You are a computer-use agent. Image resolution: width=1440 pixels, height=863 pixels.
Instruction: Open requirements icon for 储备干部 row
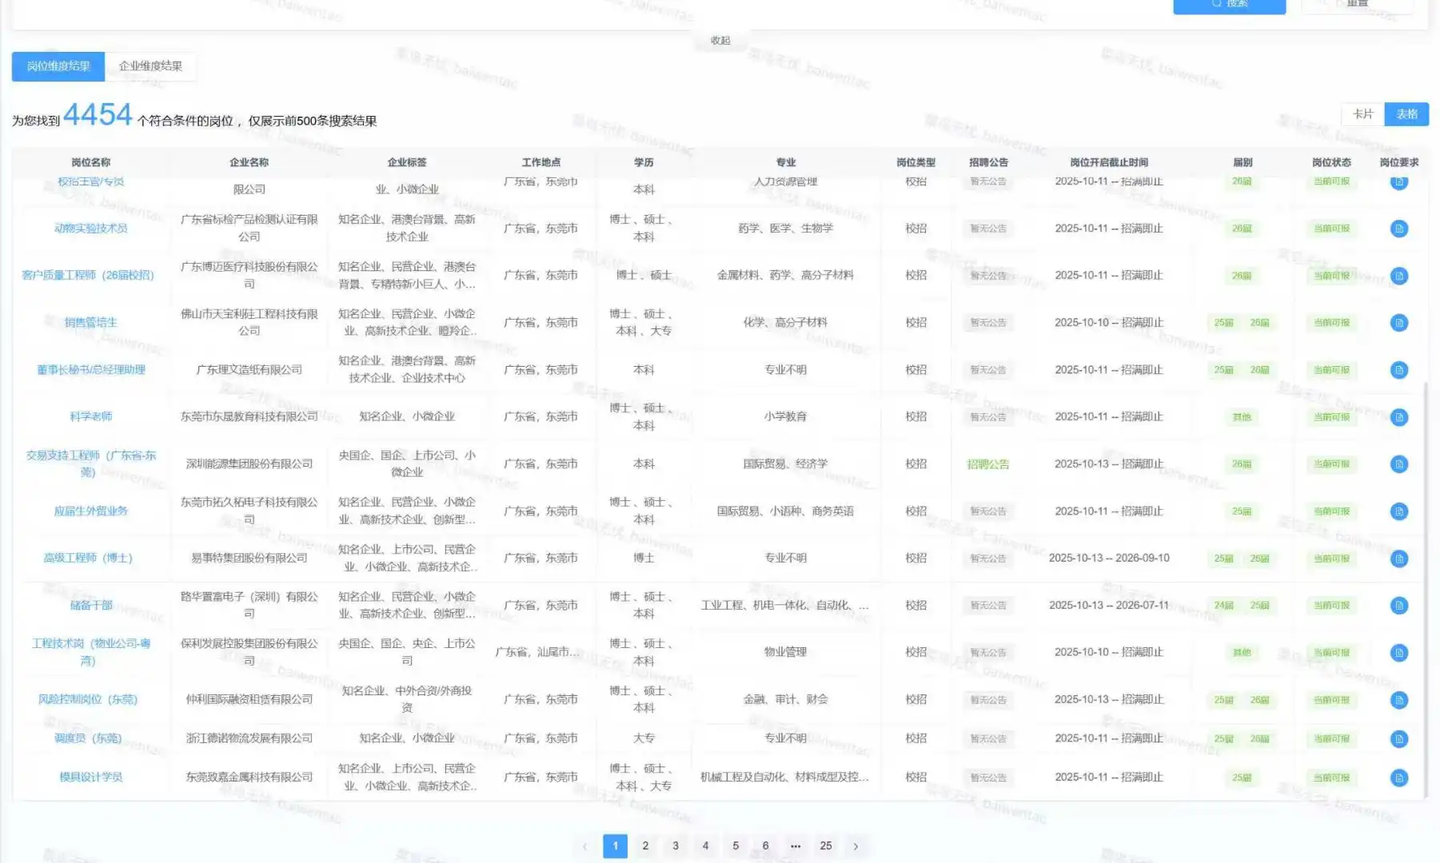pos(1398,606)
